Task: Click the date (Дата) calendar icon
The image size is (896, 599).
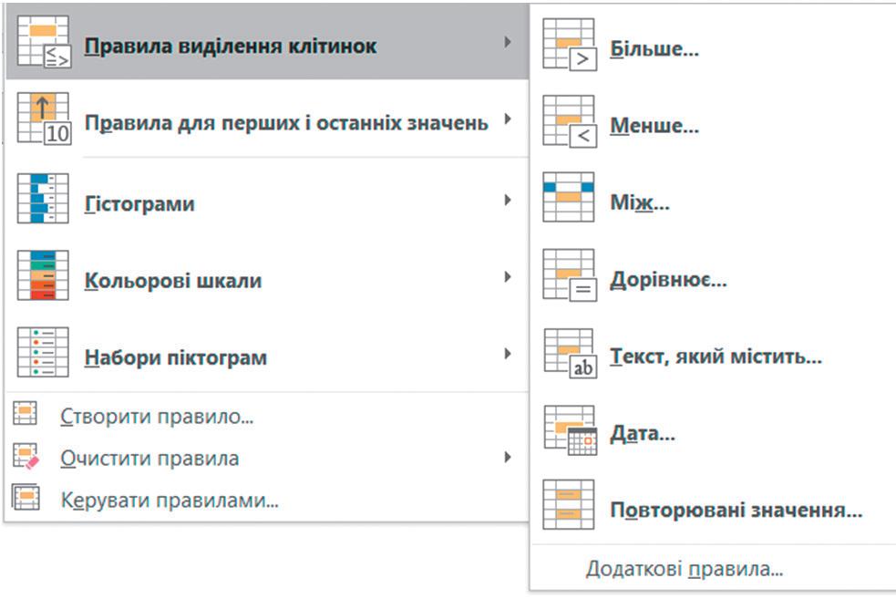Action: tap(569, 430)
